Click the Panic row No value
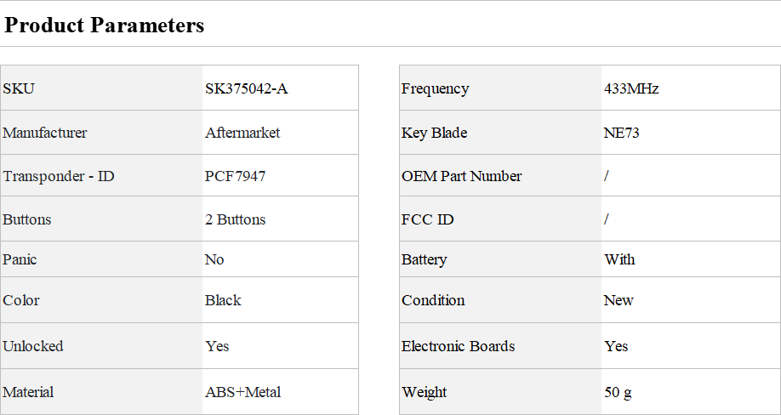Image resolution: width=781 pixels, height=415 pixels. [214, 259]
